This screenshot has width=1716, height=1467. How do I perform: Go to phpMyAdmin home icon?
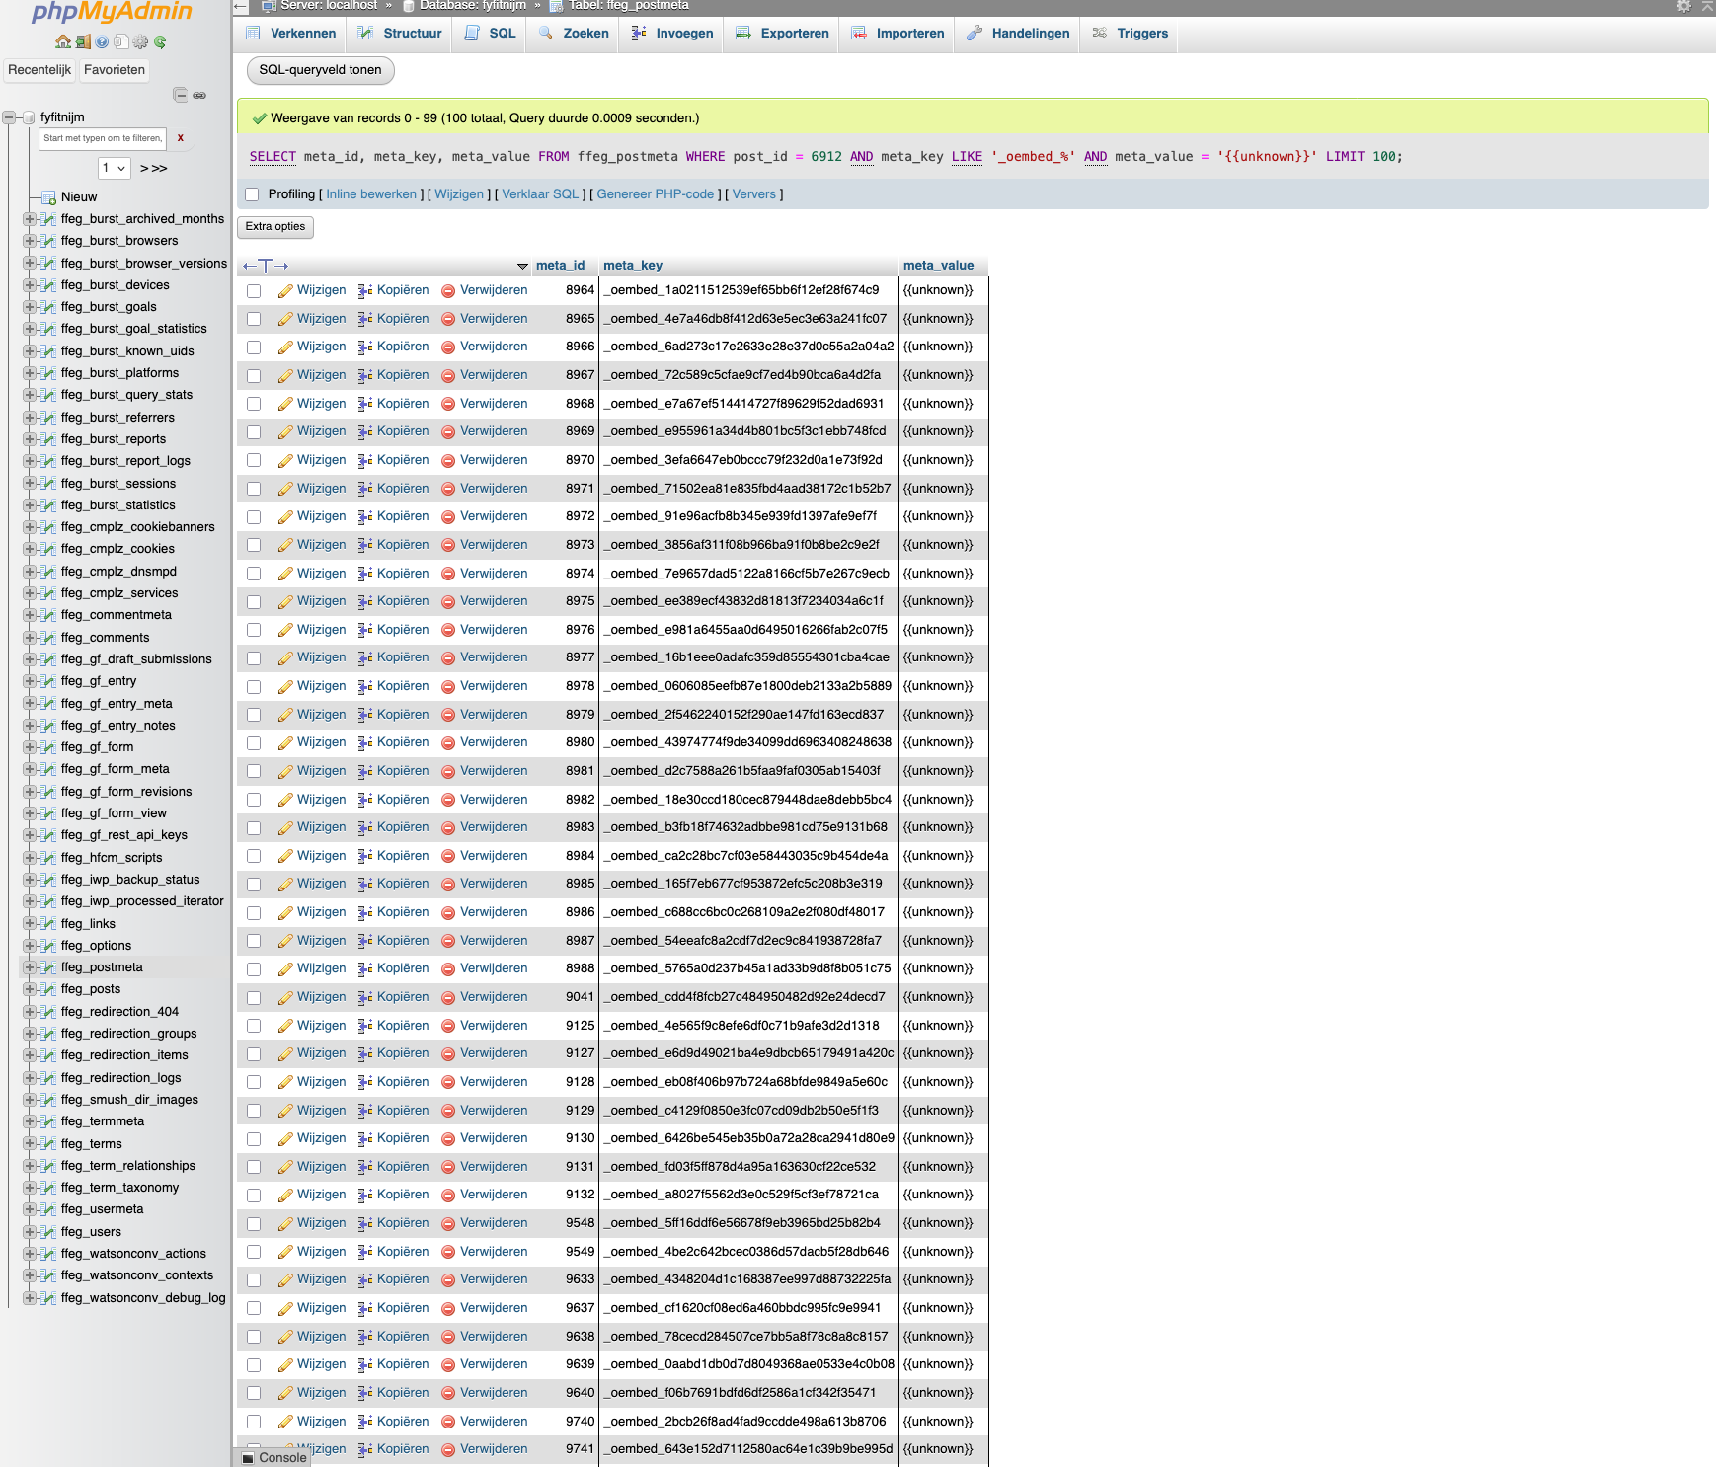tap(63, 42)
